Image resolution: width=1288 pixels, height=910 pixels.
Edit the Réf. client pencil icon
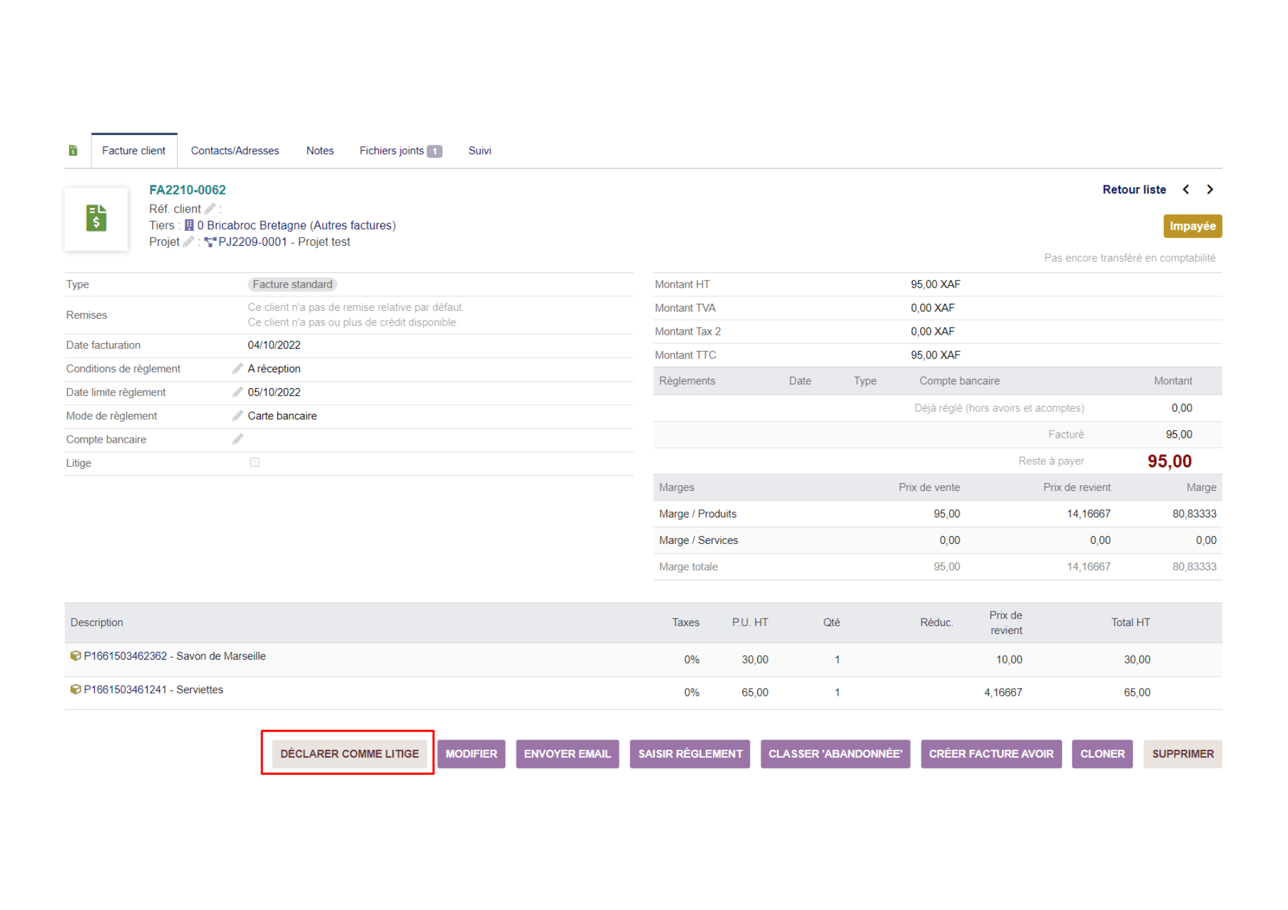[210, 209]
